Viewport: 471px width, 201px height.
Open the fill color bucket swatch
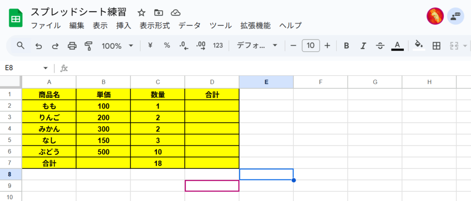(419, 46)
